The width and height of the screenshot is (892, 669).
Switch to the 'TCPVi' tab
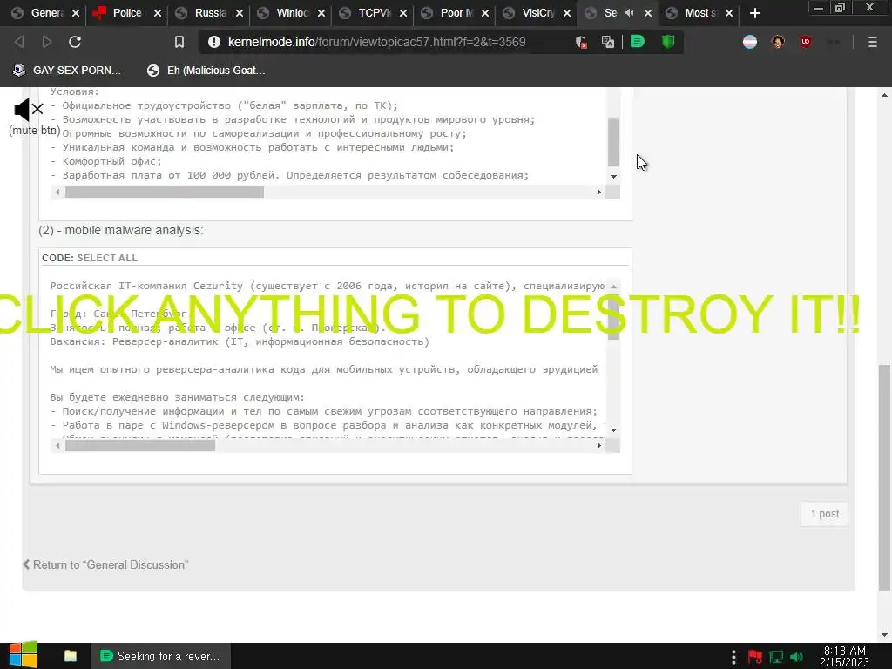pyautogui.click(x=375, y=12)
